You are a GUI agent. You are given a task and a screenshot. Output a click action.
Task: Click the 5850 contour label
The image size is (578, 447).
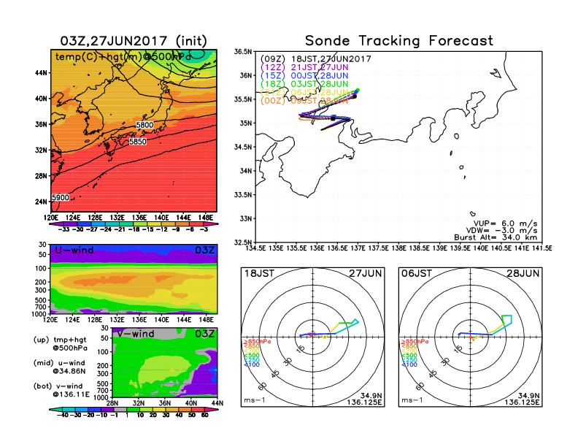click(x=139, y=142)
